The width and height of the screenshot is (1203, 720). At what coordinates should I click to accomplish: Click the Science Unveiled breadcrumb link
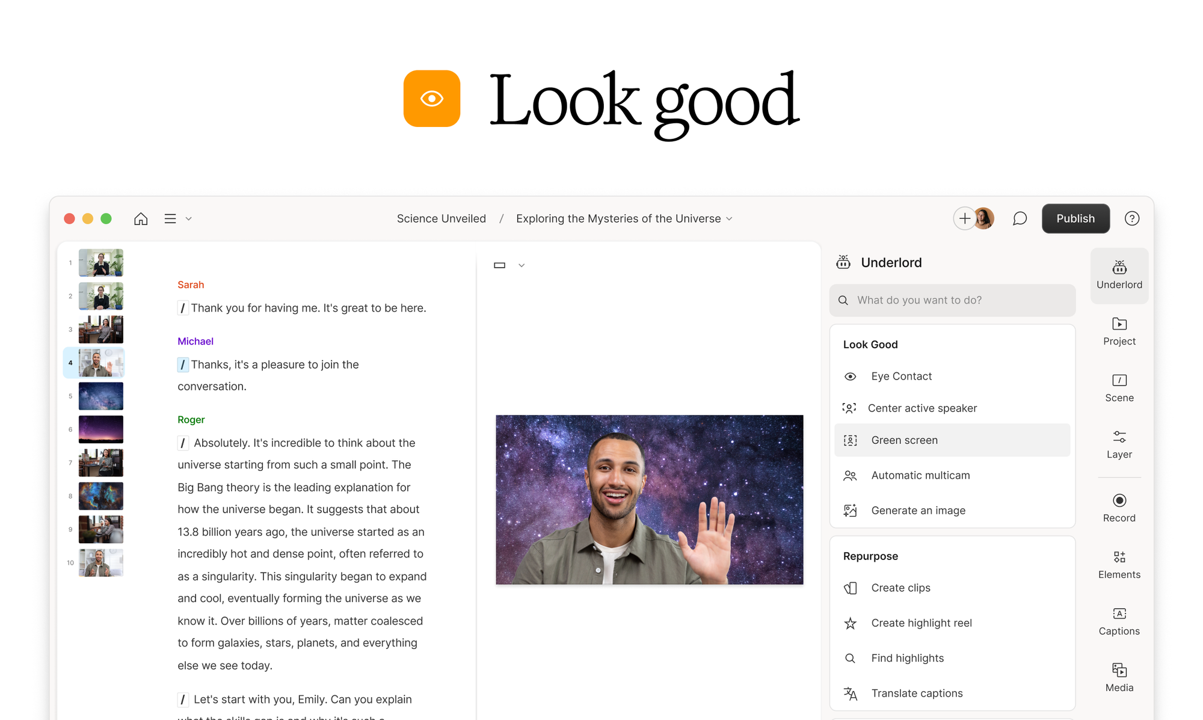click(x=441, y=219)
